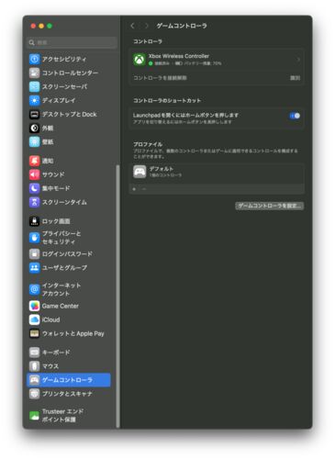Select スクリーンセーバ in the sidebar
The image size is (335, 459).
point(58,86)
